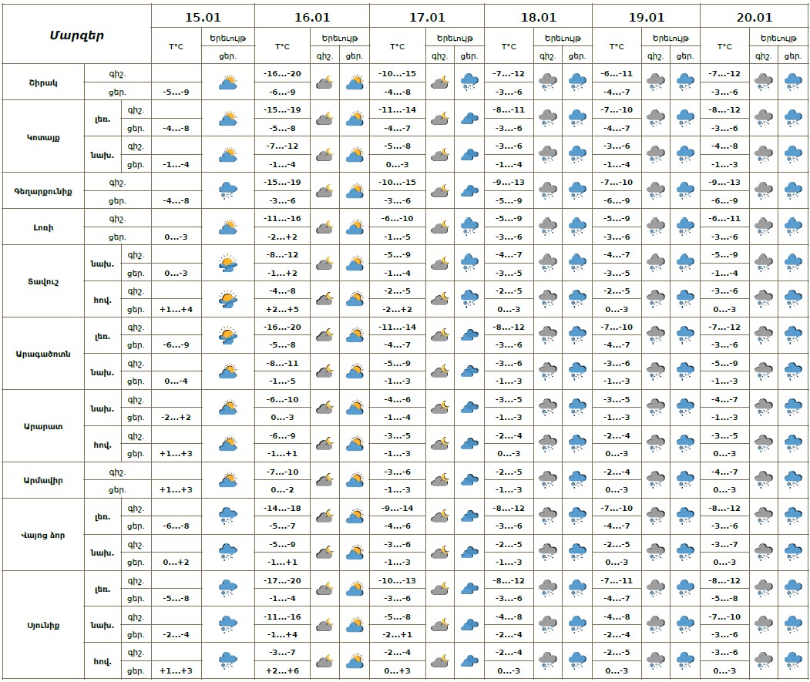Screen dimensions: 810x682
Task: Click Արմավիր's 15.01 daytime weather icon
Action: (x=227, y=481)
